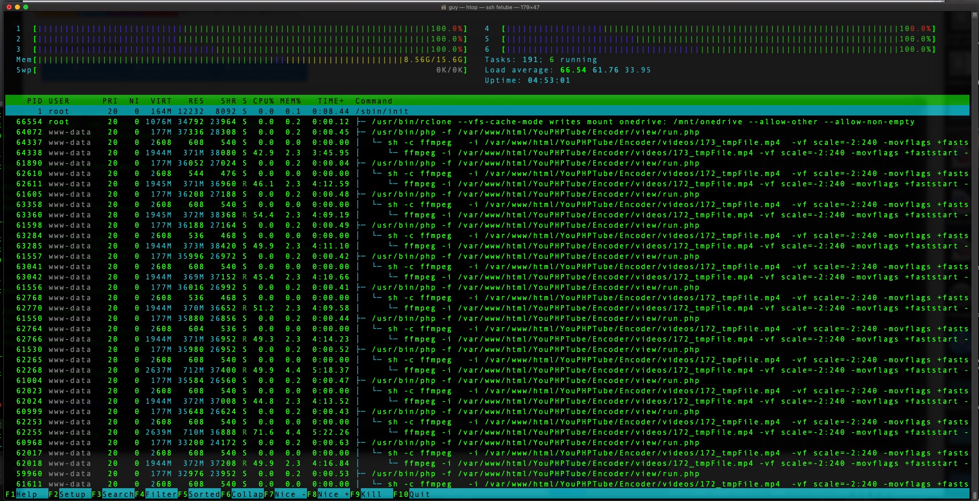Click the home folder icon in title bar
This screenshot has width=979, height=501.
(x=444, y=7)
